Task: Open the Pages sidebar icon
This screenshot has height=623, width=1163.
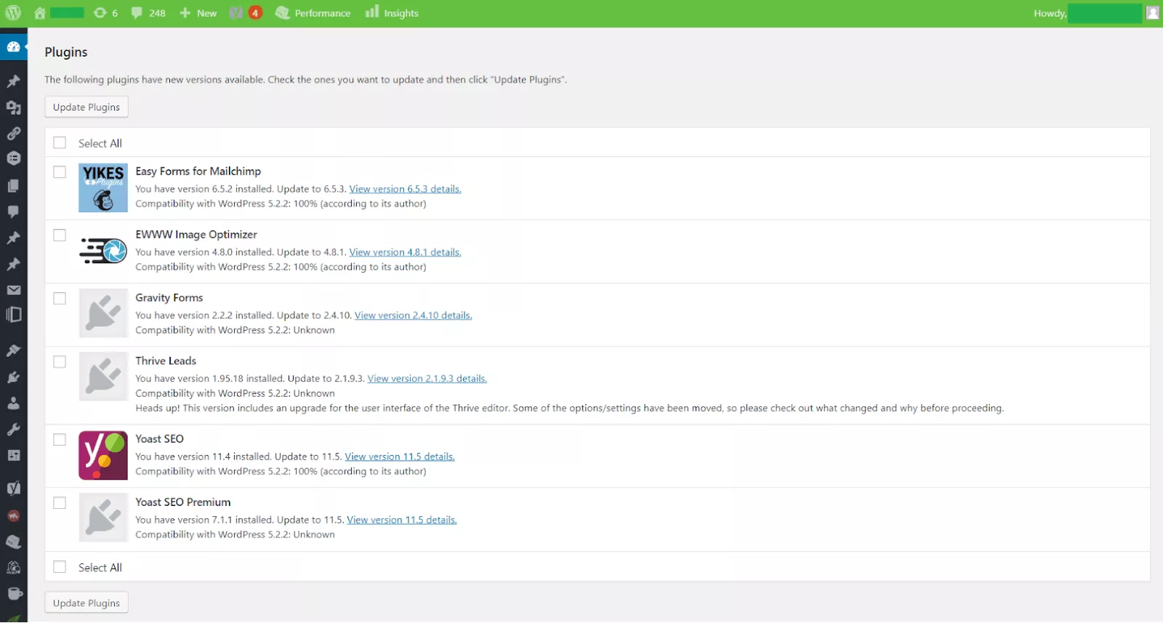Action: 14,186
